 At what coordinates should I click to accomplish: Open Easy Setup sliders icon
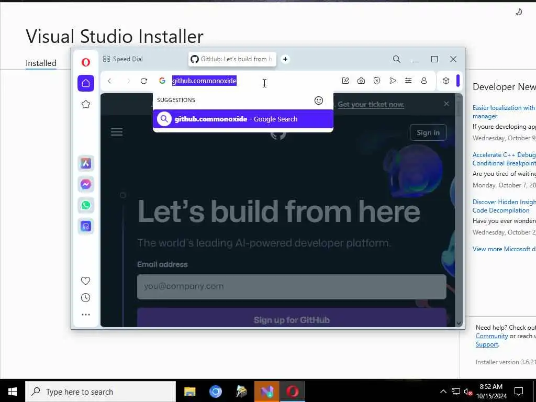[x=408, y=81]
